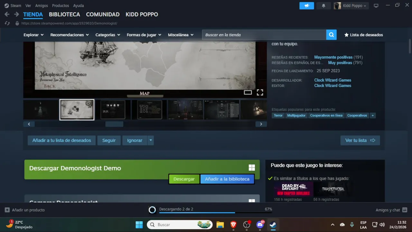The image size is (412, 232).
Task: Open Amigos y chat icon
Action: click(405, 210)
